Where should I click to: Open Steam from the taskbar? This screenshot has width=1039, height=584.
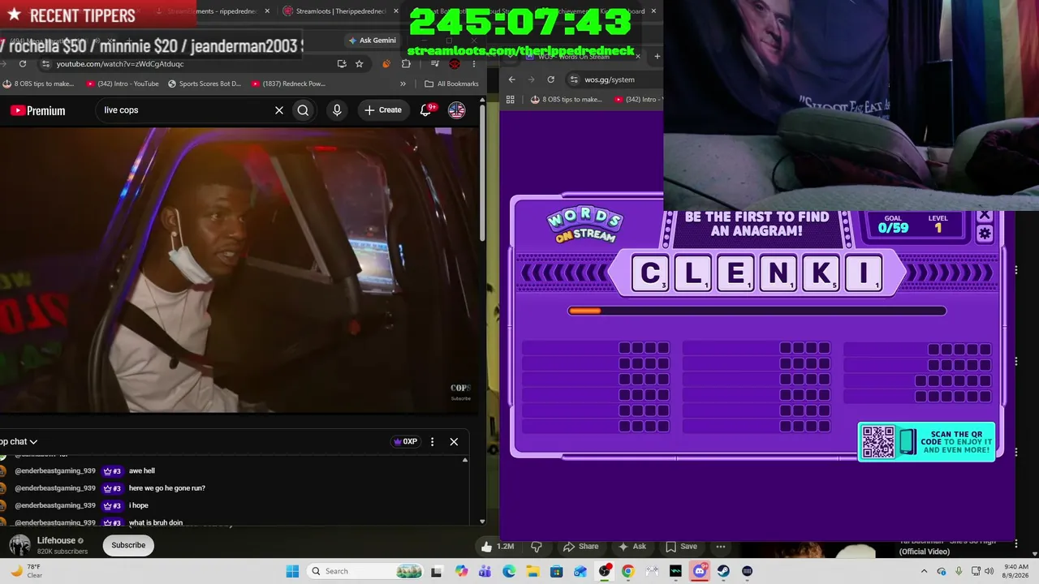[x=723, y=572]
